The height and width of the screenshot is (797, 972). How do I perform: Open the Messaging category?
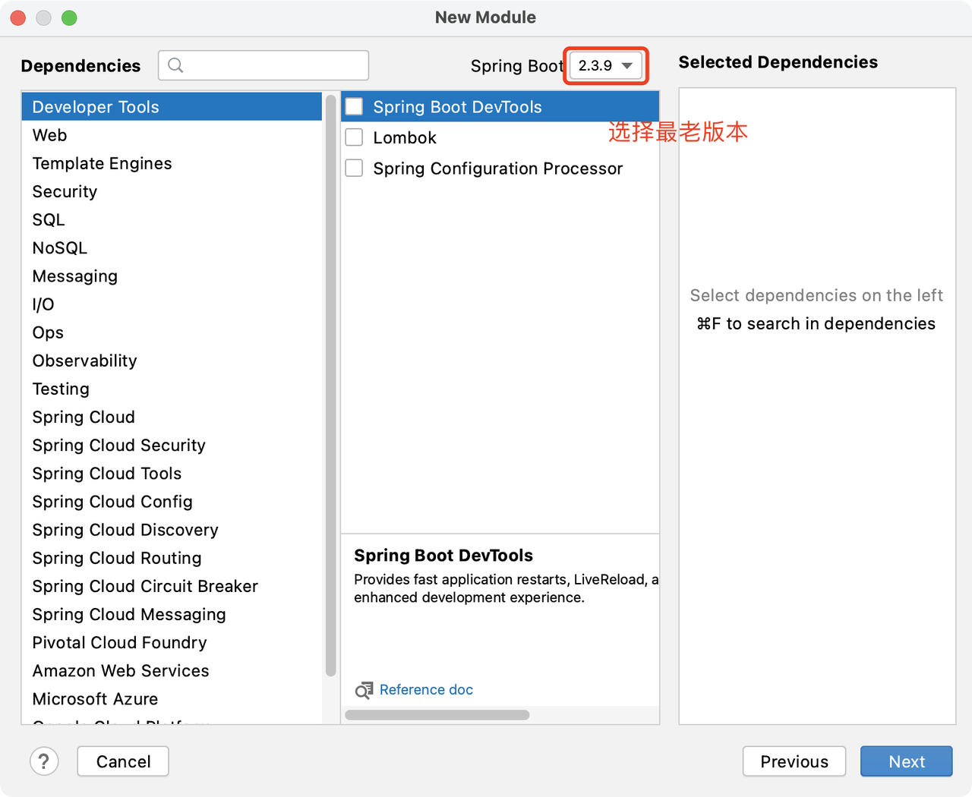172,276
